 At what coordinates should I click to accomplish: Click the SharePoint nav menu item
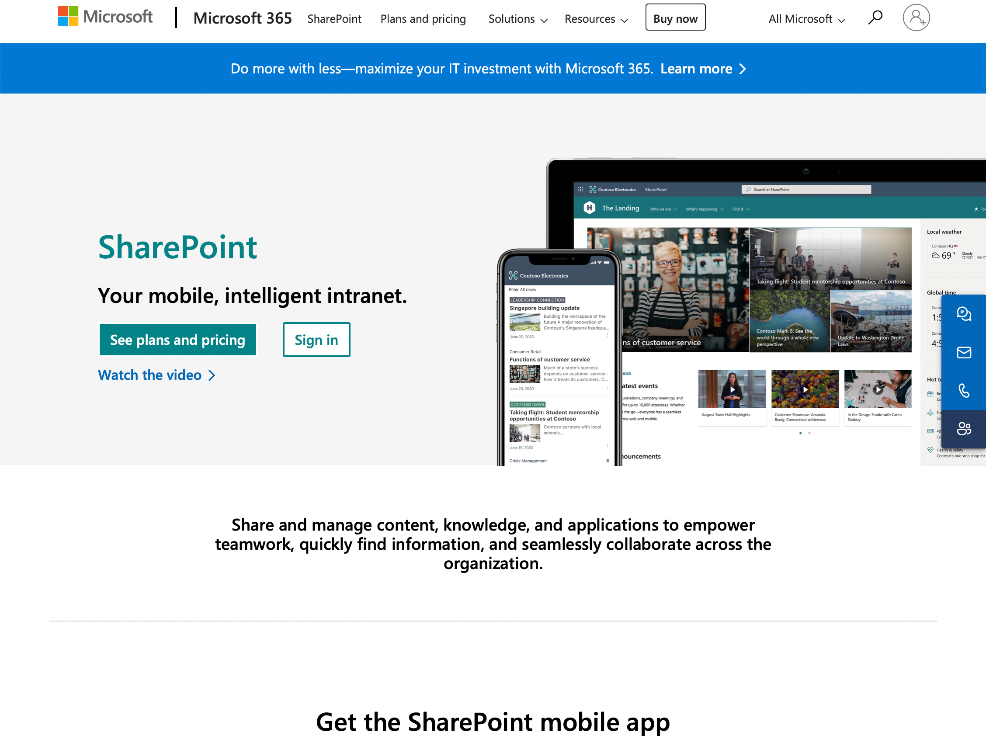tap(335, 17)
